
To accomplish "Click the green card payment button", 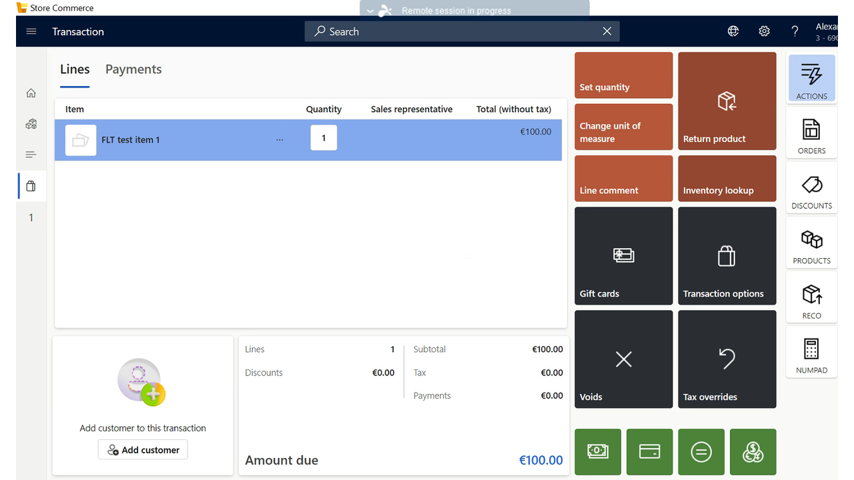I will point(650,452).
